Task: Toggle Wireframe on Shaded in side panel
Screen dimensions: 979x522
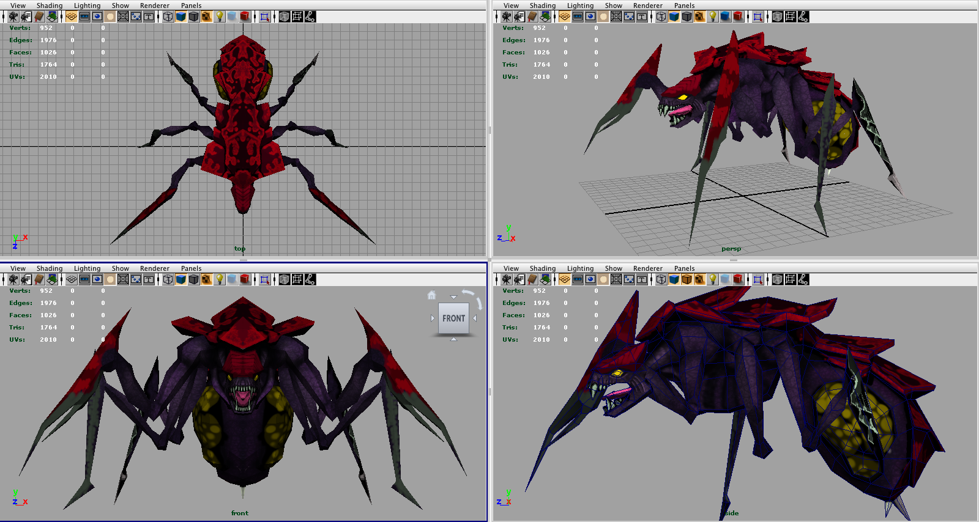Action: 687,279
